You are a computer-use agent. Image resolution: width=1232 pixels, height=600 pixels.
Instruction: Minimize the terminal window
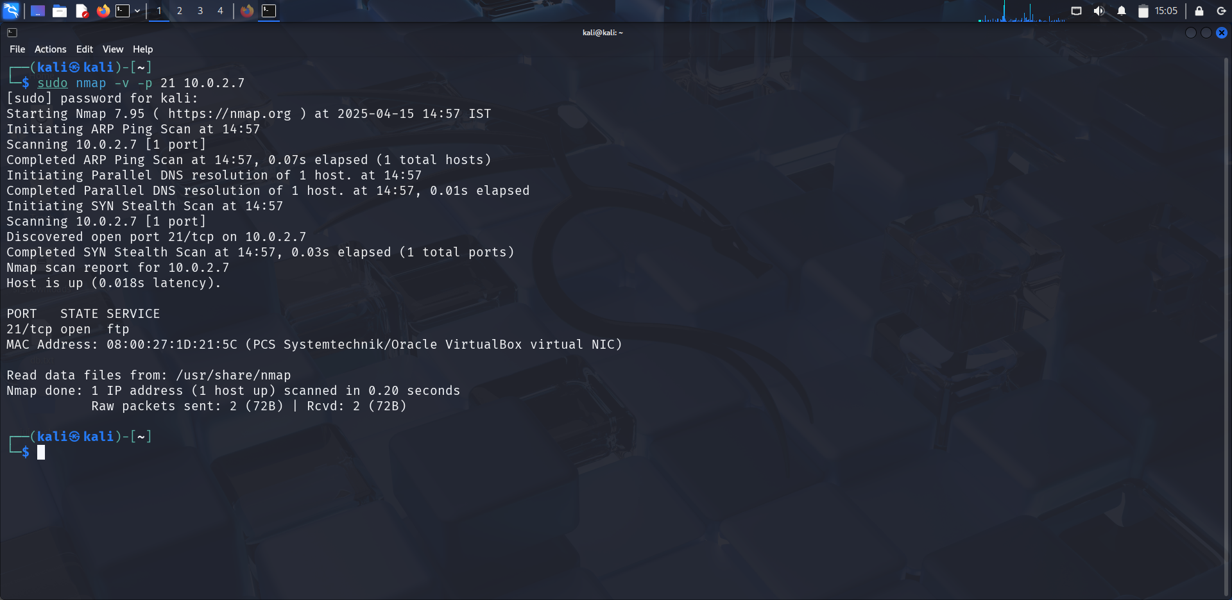1191,33
